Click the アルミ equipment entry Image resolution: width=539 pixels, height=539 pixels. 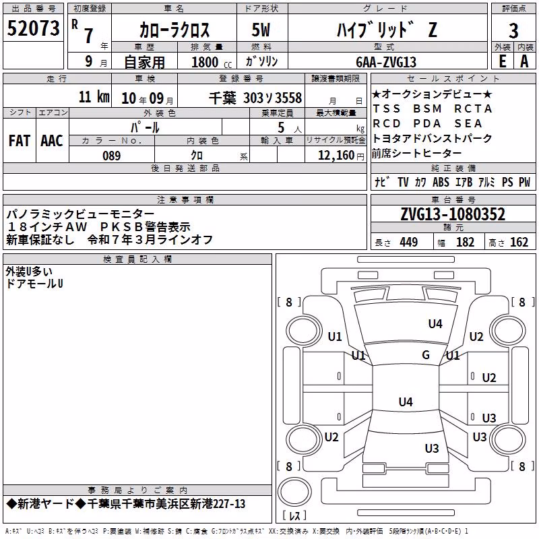486,182
